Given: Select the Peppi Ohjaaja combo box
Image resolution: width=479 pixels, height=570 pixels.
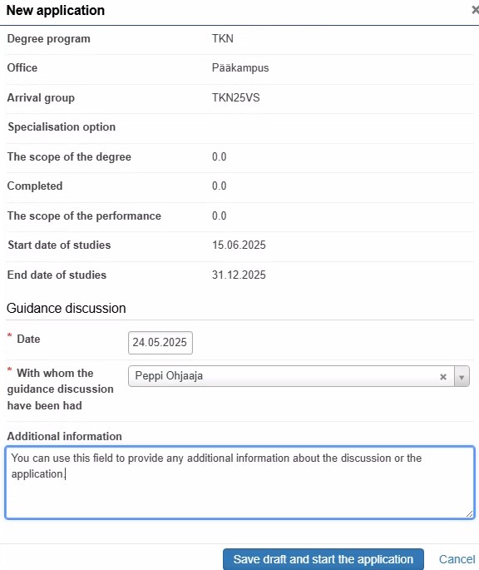Looking at the screenshot, I should (x=299, y=376).
